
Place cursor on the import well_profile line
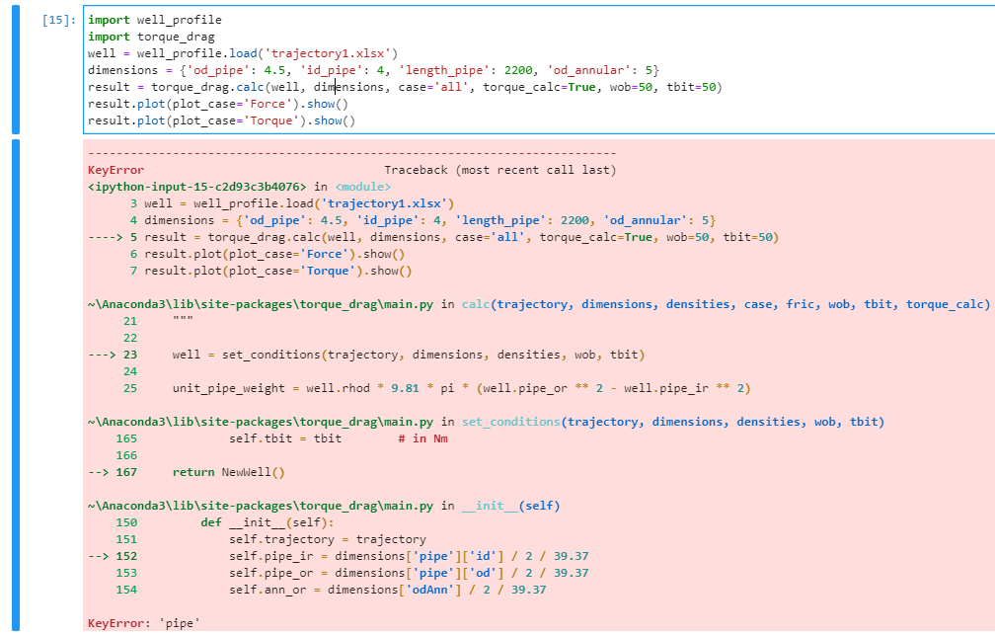tap(138, 19)
